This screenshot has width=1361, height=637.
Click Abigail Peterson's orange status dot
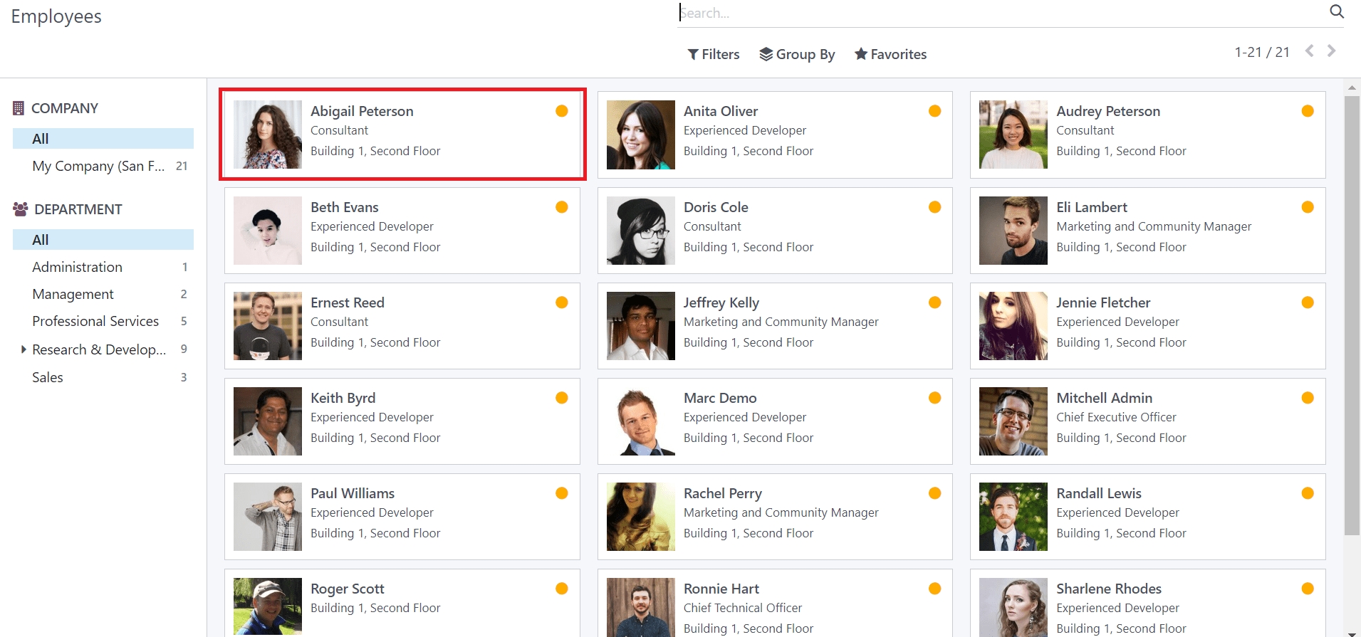tap(561, 111)
